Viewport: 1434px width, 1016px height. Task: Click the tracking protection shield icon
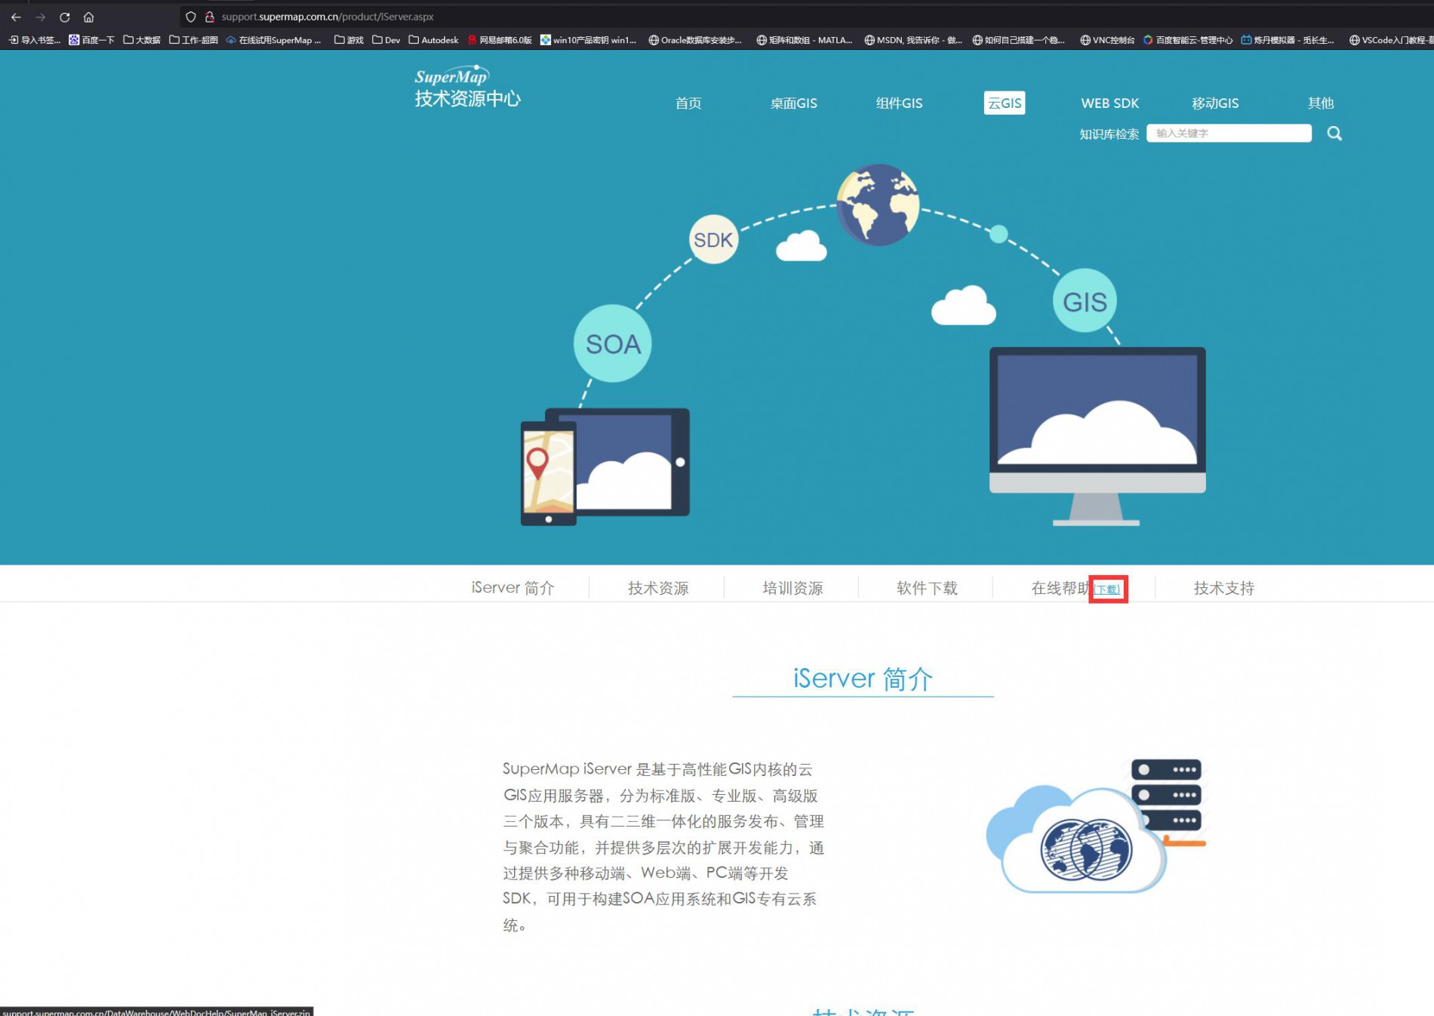(191, 17)
